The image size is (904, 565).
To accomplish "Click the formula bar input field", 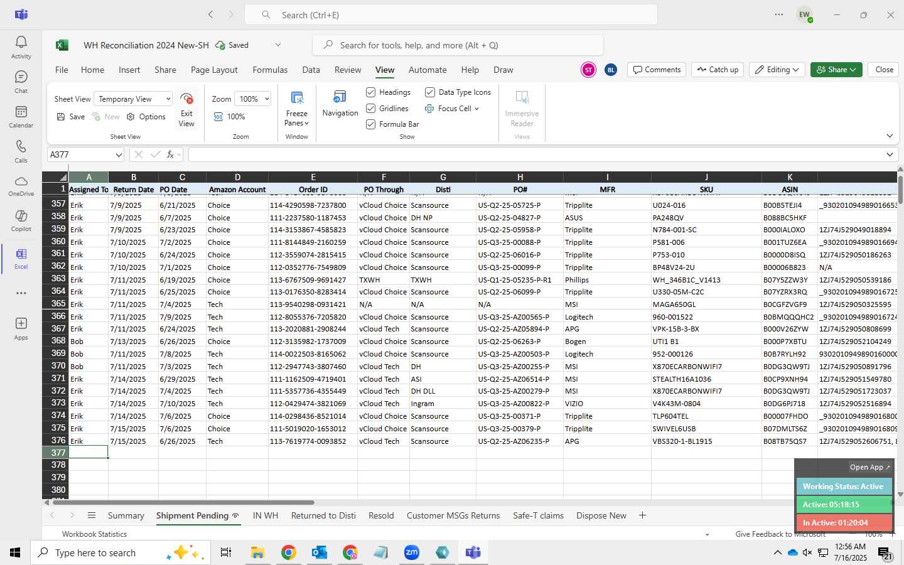I will 535,154.
